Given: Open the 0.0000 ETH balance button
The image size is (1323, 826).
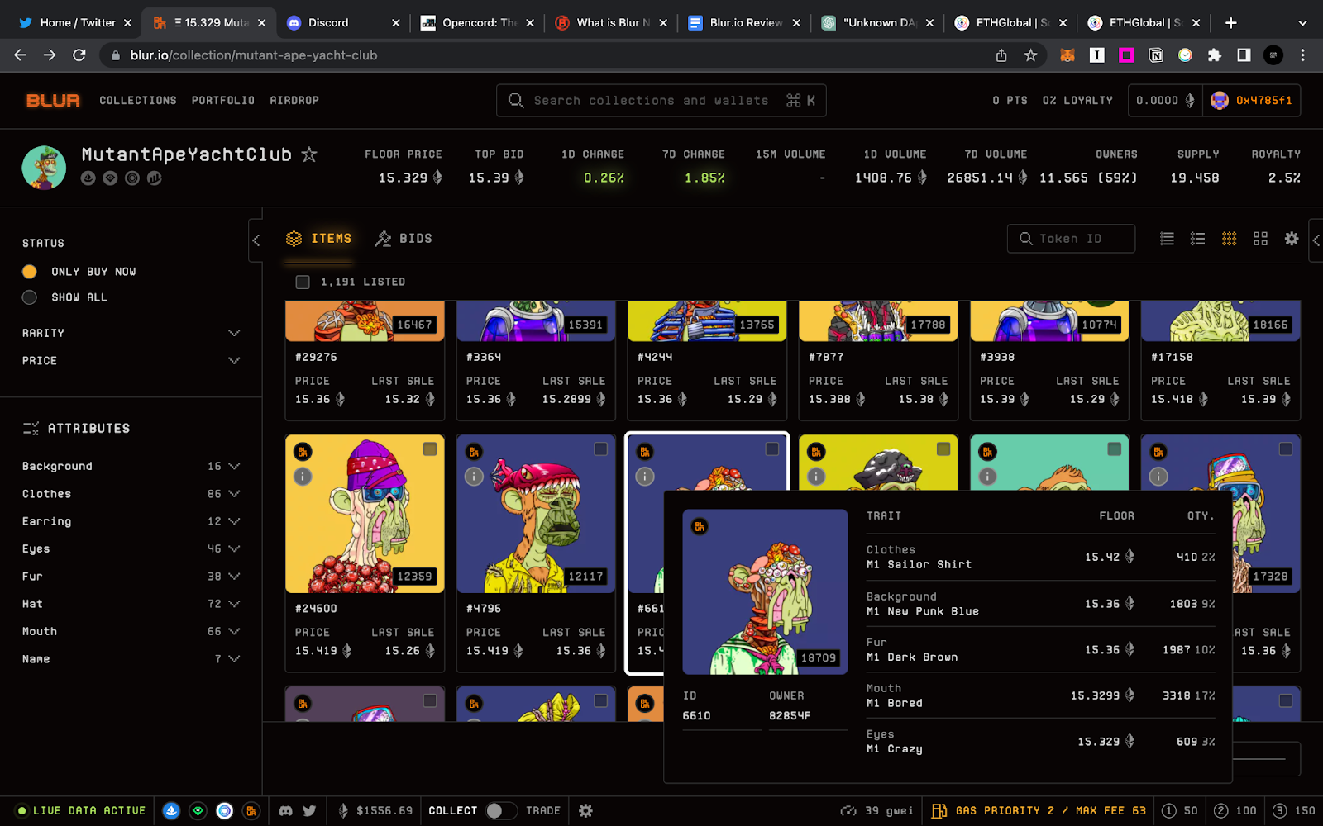Looking at the screenshot, I should click(1165, 101).
